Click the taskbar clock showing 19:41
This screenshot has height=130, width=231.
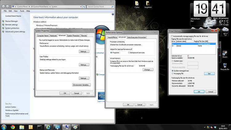(223, 127)
